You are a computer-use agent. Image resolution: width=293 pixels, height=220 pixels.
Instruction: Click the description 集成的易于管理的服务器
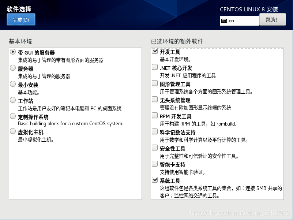coord(44,77)
